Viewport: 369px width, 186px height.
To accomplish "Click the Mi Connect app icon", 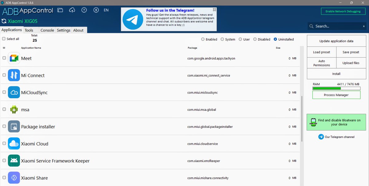I will pyautogui.click(x=14, y=75).
